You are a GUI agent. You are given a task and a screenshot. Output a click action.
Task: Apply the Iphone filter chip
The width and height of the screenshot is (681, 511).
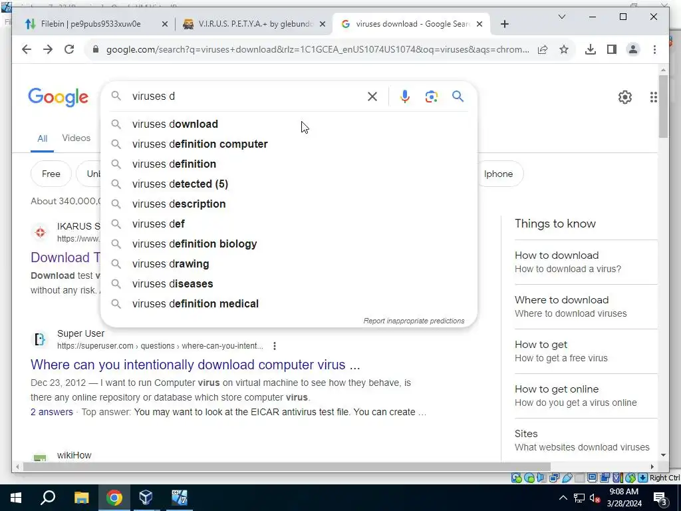[x=500, y=174]
